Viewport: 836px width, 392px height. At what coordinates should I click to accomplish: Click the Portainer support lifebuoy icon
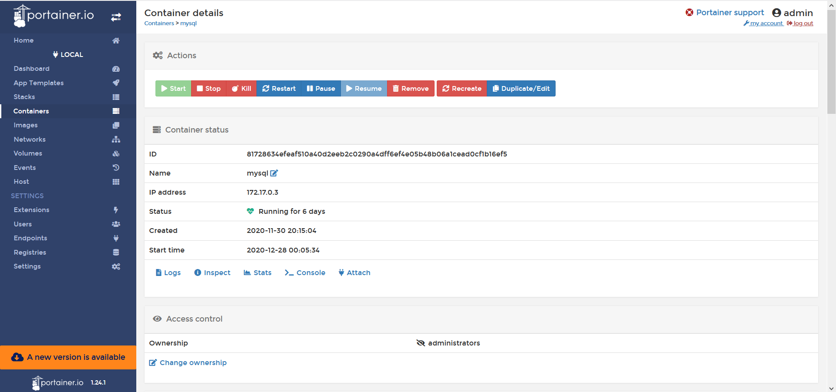(689, 12)
